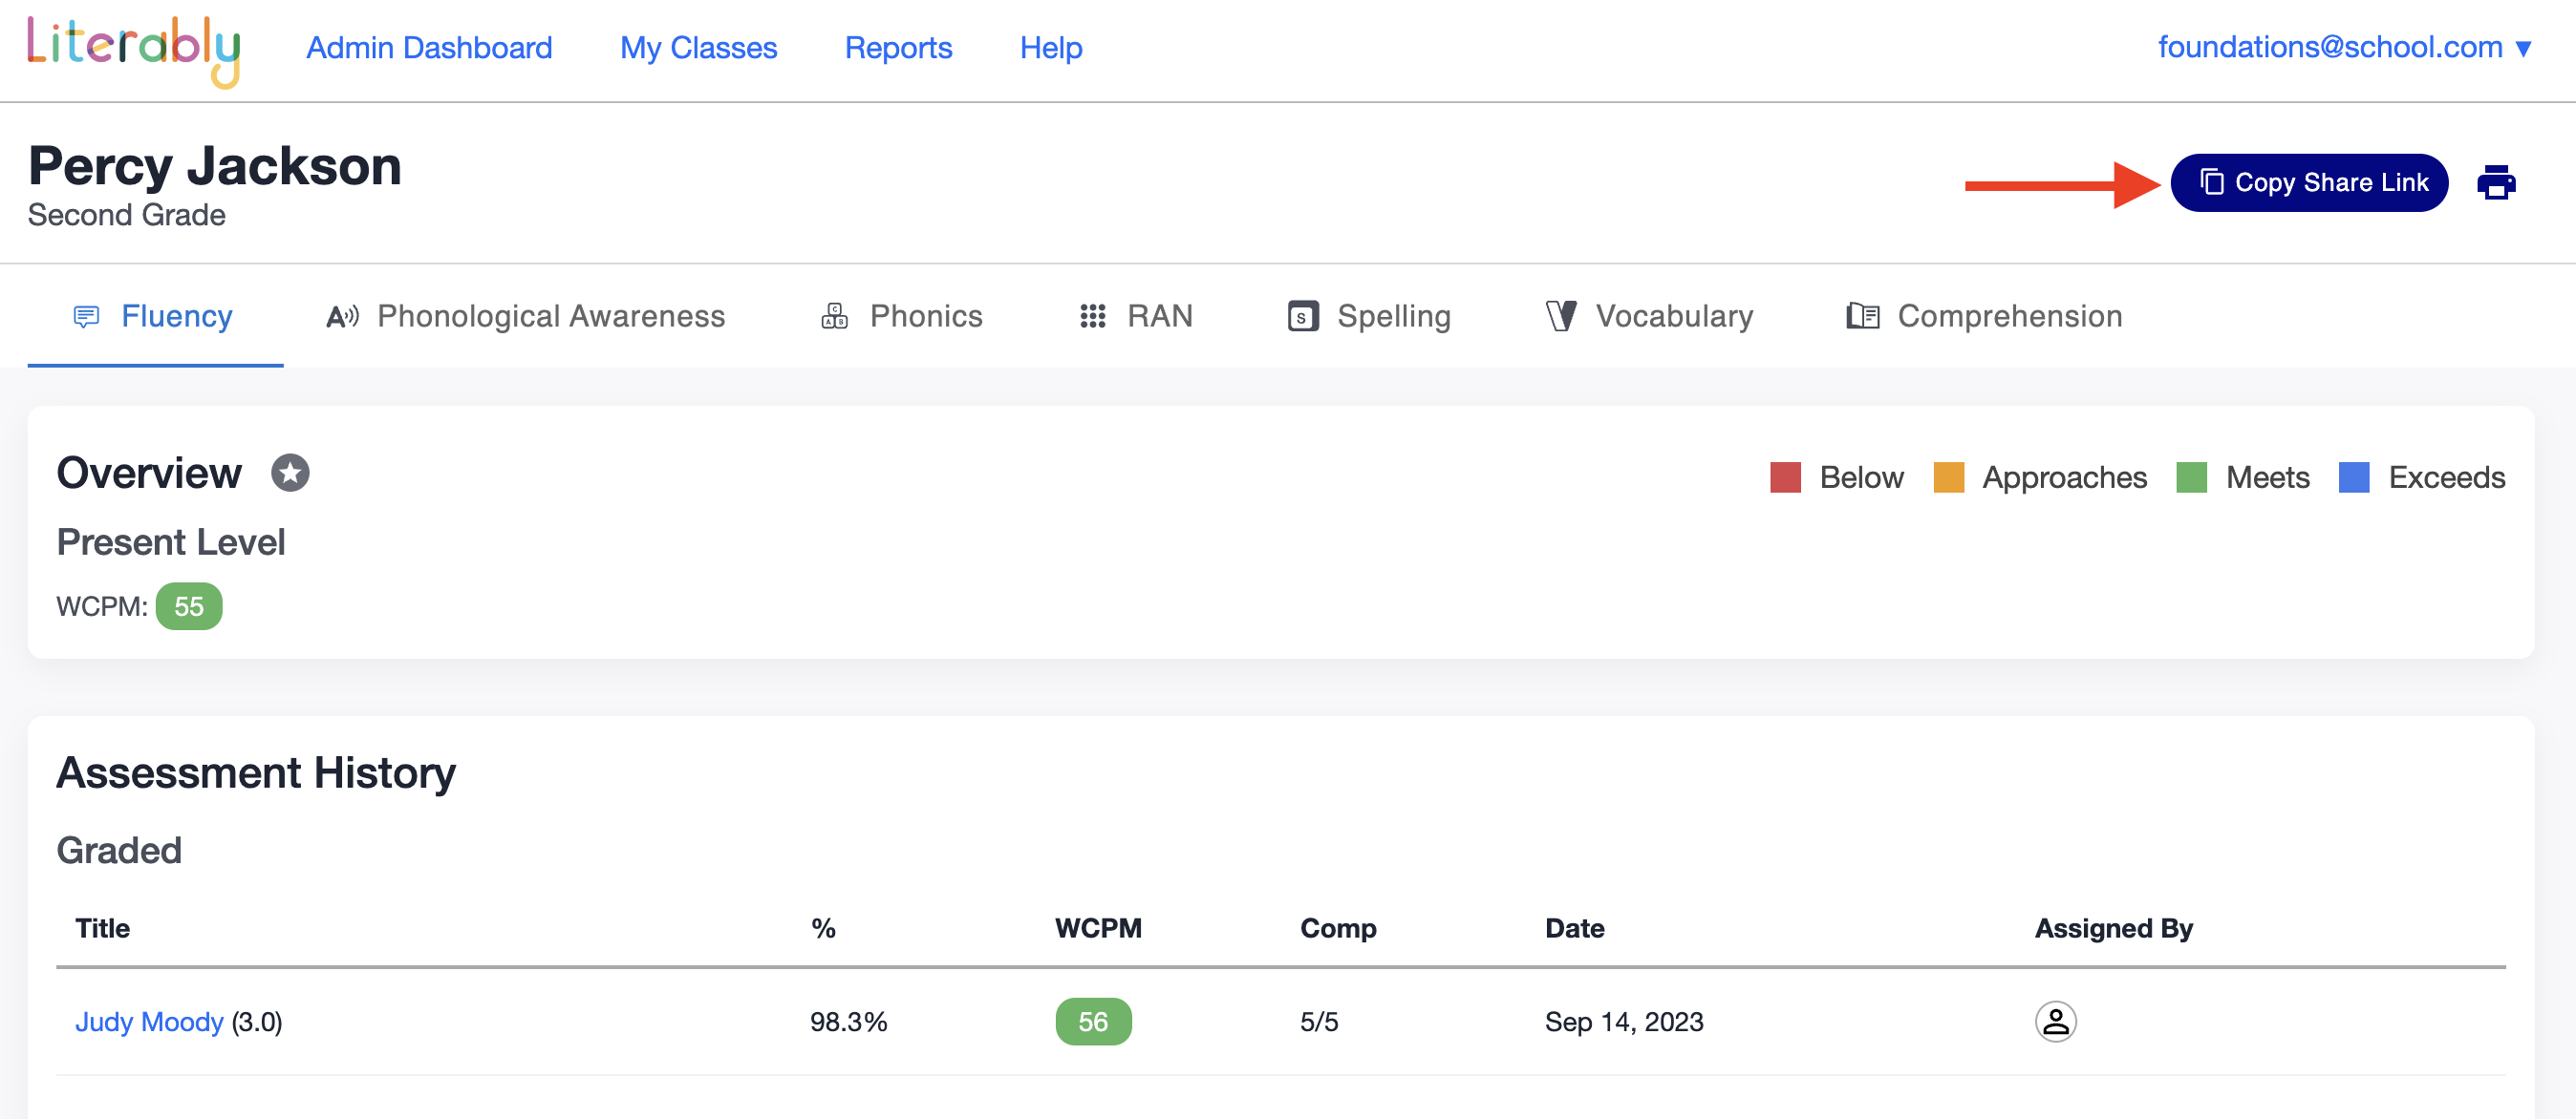Viewport: 2576px width, 1119px height.
Task: Click the Present Level heading
Action: pyautogui.click(x=171, y=541)
